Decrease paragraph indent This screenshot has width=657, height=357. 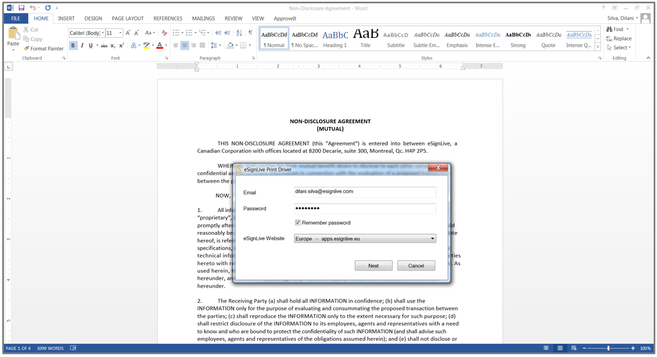point(218,33)
